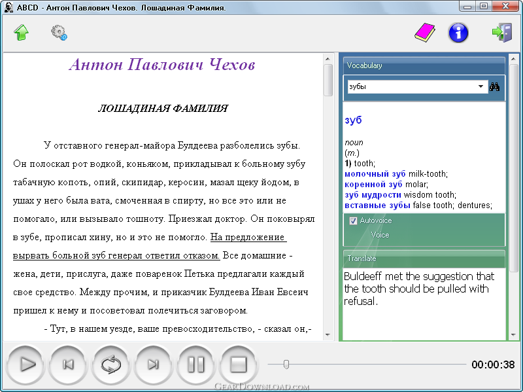Open the pink book icon
This screenshot has height=392, width=523.
(424, 33)
